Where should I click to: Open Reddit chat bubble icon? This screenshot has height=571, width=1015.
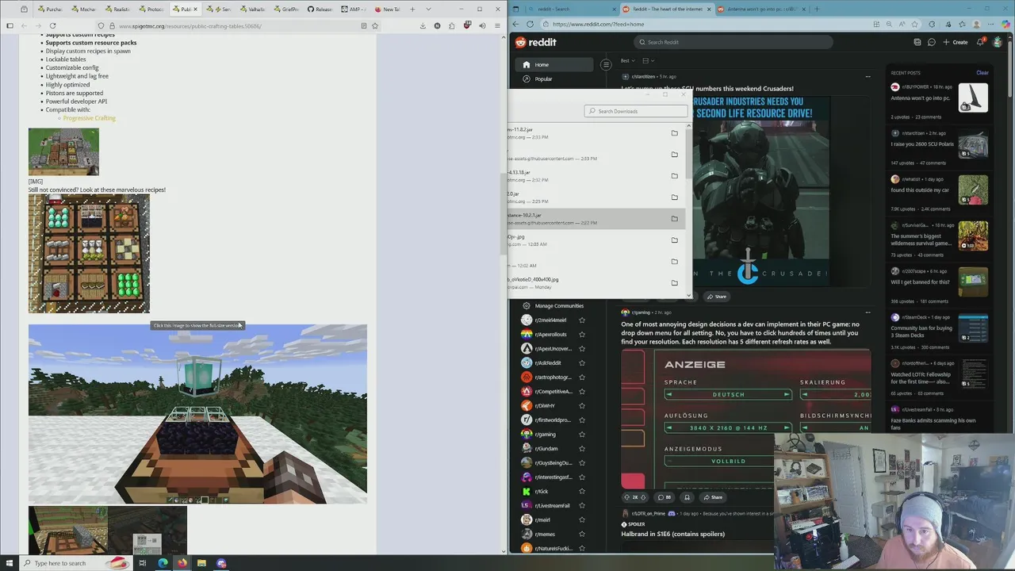(x=932, y=42)
